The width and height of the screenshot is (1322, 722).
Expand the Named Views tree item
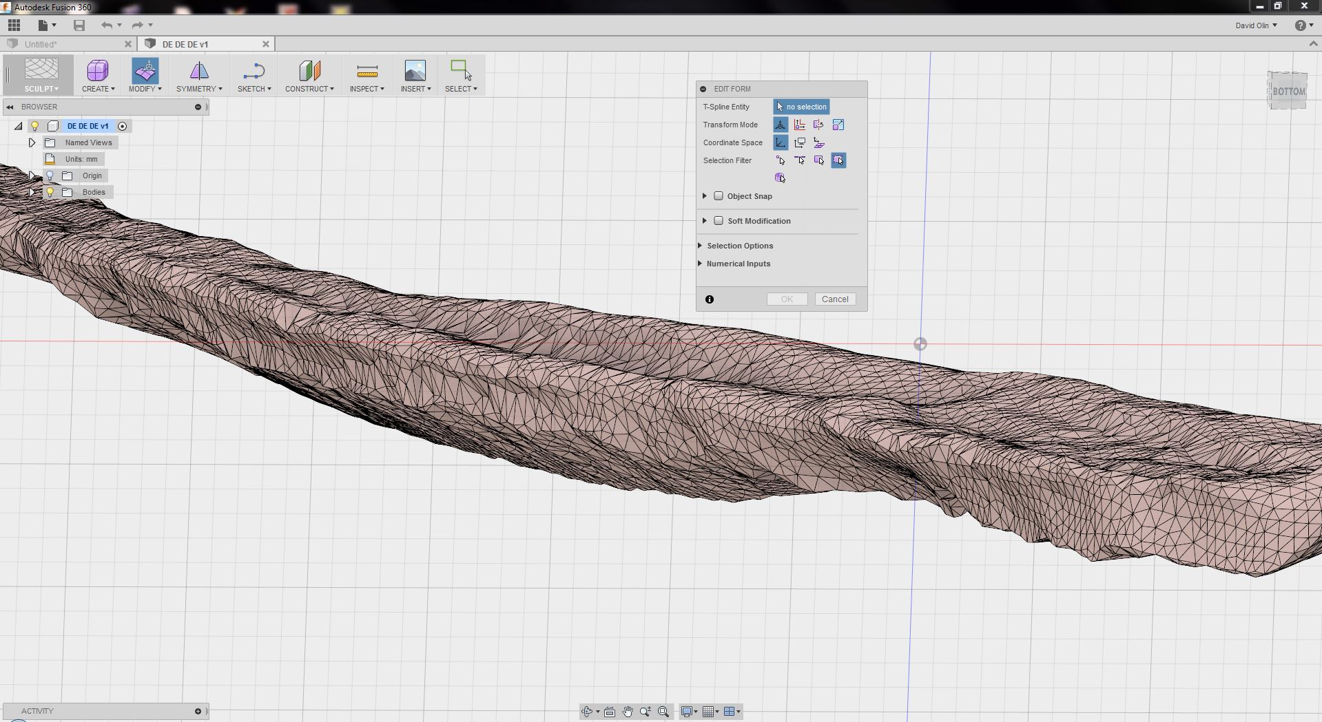pyautogui.click(x=32, y=142)
